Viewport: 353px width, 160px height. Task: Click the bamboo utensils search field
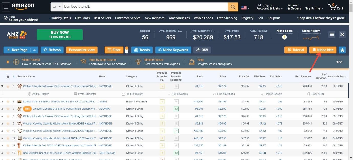(145, 7)
